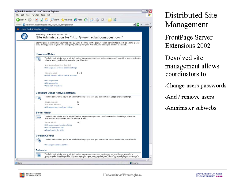This screenshot has width=245, height=184.
Task: Click here to add or delete accounts link
Action: coord(62,75)
